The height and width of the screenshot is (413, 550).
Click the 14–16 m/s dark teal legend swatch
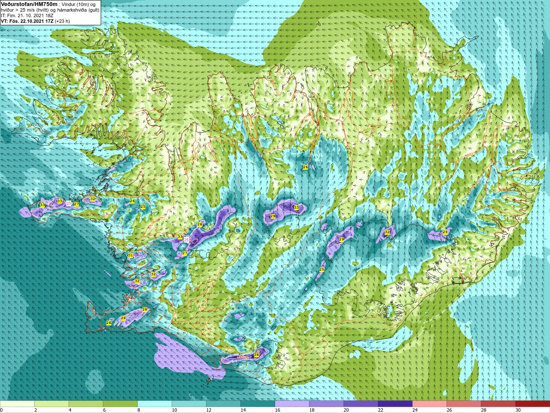(x=258, y=404)
